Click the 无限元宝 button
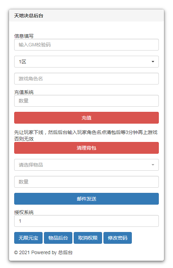The width and height of the screenshot is (173, 268). 28,238
